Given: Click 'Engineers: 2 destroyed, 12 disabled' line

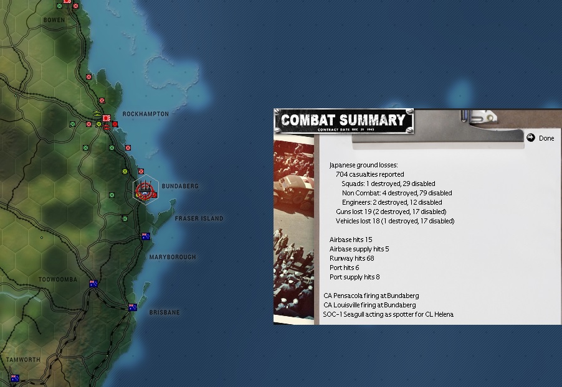Looking at the screenshot, I should tap(392, 202).
